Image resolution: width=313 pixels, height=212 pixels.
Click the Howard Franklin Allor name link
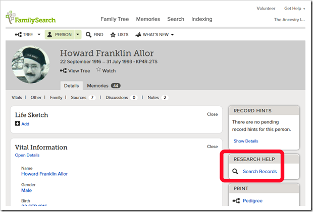44,174
